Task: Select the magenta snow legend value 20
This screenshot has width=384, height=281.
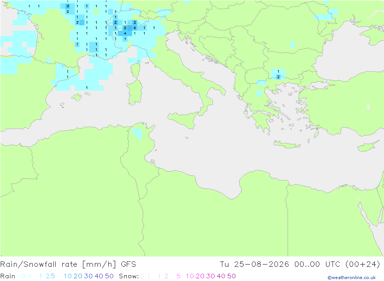Action: tap(200, 276)
